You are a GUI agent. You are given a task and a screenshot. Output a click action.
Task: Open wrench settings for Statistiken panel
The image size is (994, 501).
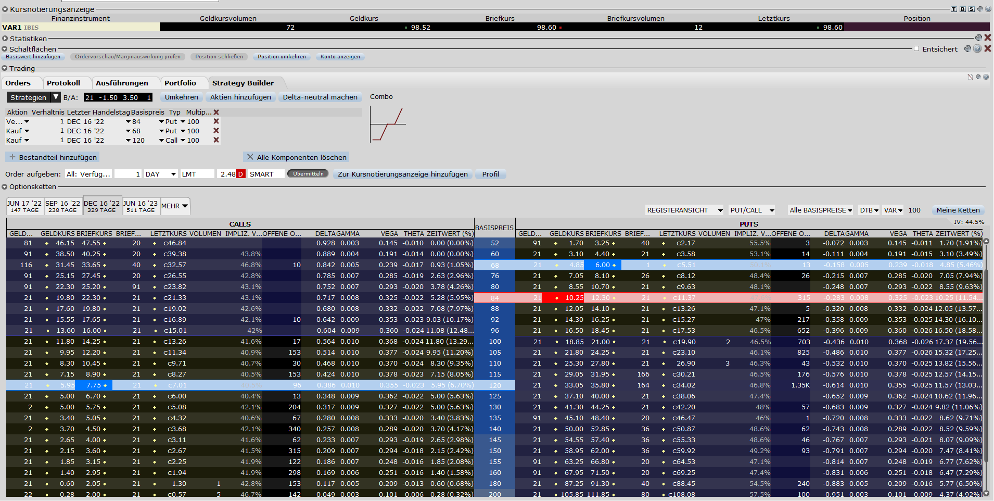978,38
